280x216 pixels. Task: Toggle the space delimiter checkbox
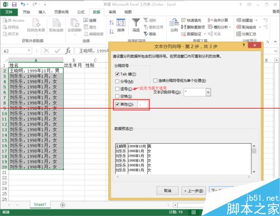[117, 96]
